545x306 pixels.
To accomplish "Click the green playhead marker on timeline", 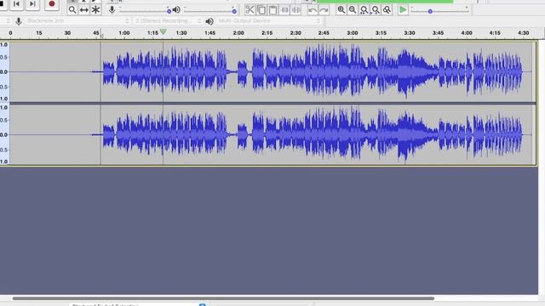I will 163,32.
